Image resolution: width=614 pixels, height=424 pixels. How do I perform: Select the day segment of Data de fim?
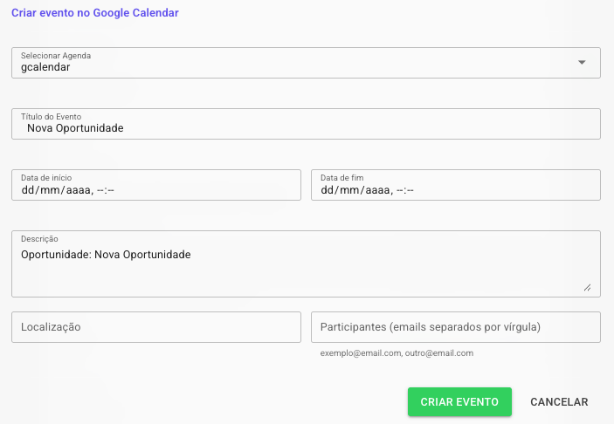(x=328, y=189)
